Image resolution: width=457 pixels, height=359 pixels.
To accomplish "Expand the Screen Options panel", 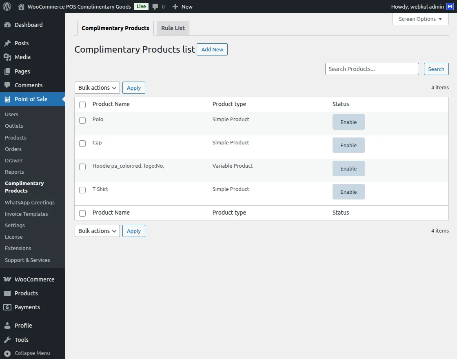I will [420, 19].
